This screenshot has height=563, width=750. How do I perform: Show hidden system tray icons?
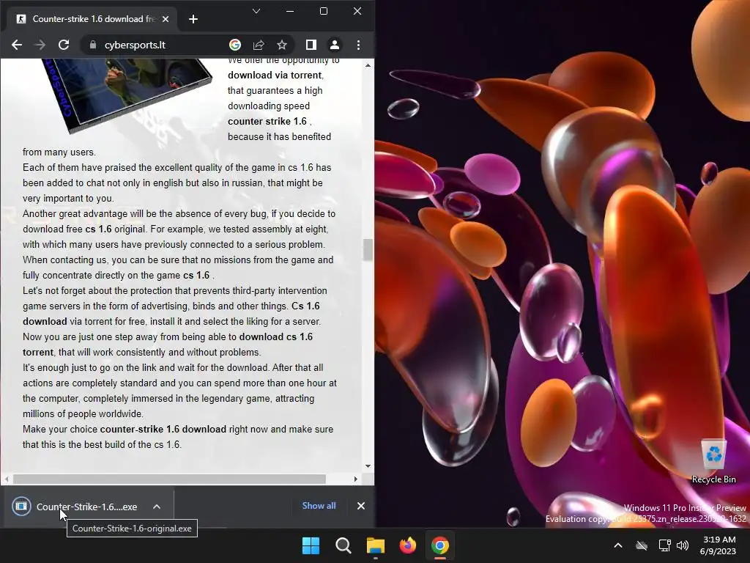click(x=618, y=545)
